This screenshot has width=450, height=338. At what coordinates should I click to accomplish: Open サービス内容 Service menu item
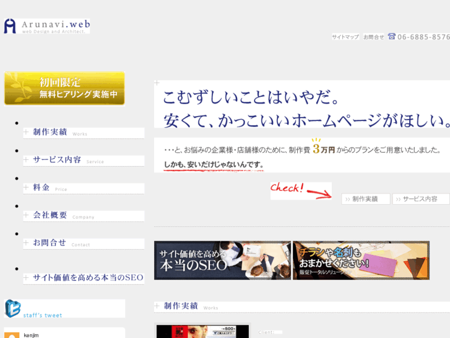click(84, 160)
